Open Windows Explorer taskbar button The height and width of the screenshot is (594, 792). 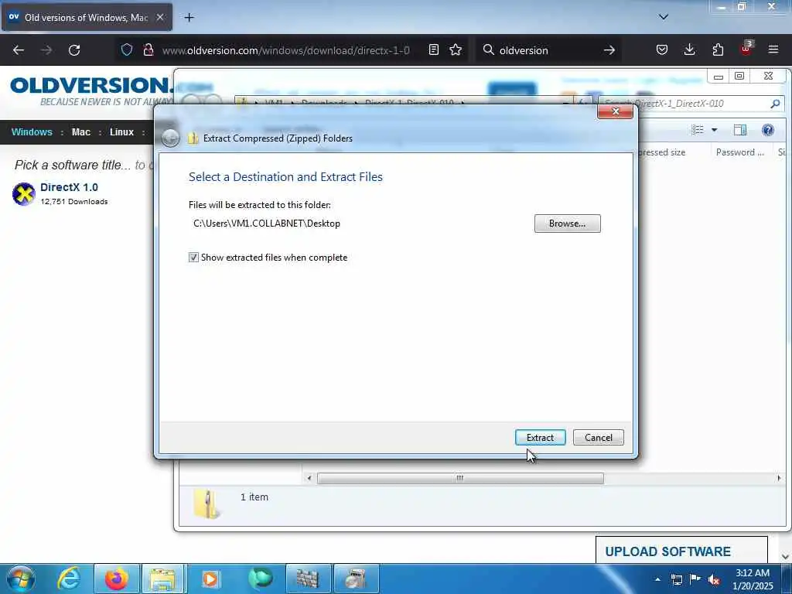click(164, 579)
